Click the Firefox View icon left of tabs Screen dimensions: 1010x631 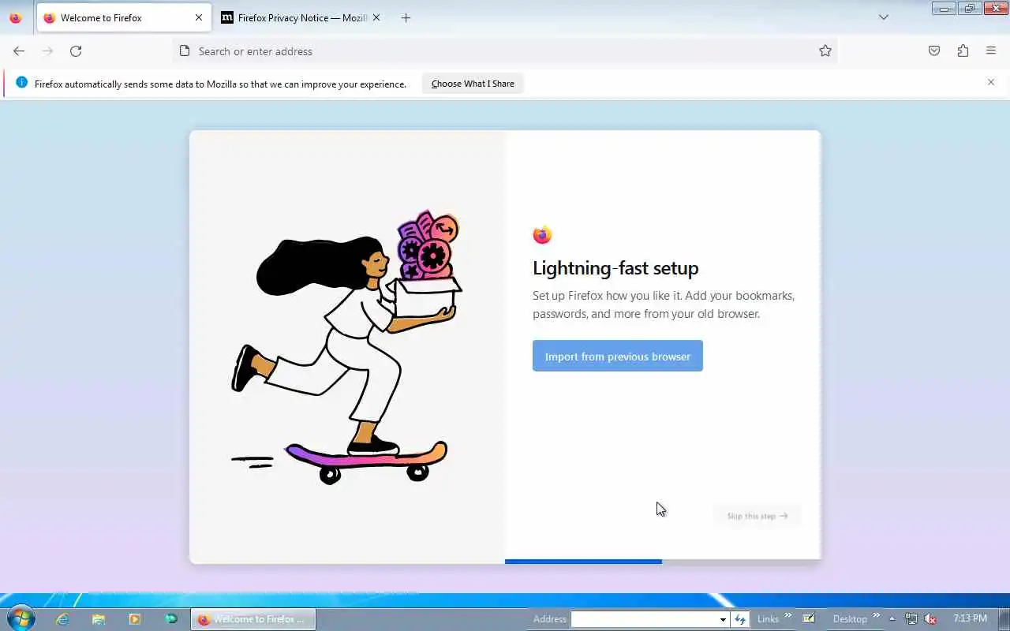tap(15, 17)
